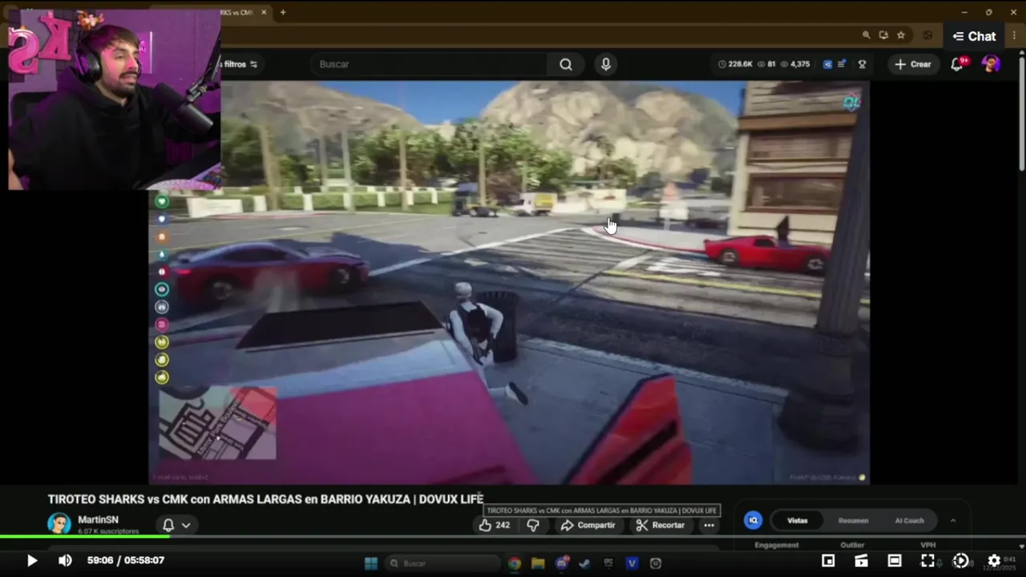Start voice search with microphone icon
This screenshot has height=577, width=1026.
click(x=606, y=64)
